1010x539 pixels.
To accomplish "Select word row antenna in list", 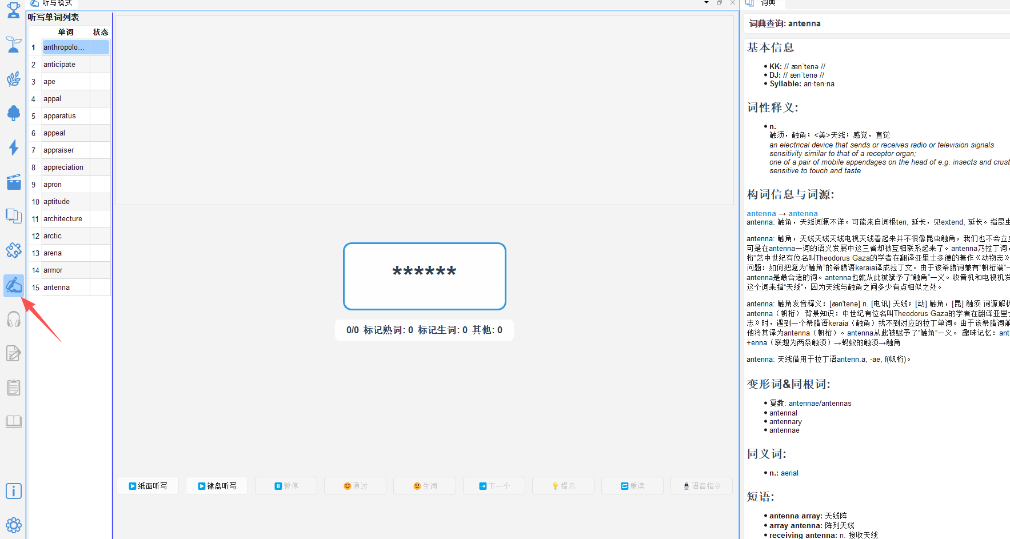I will pyautogui.click(x=70, y=288).
